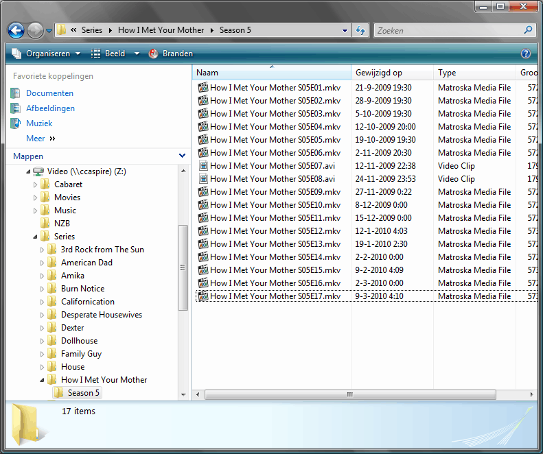543x454 pixels.
Task: Click the S05E14.mkv file icon
Action: coord(203,256)
